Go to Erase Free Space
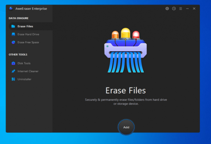211x144 pixels. [x=31, y=42]
